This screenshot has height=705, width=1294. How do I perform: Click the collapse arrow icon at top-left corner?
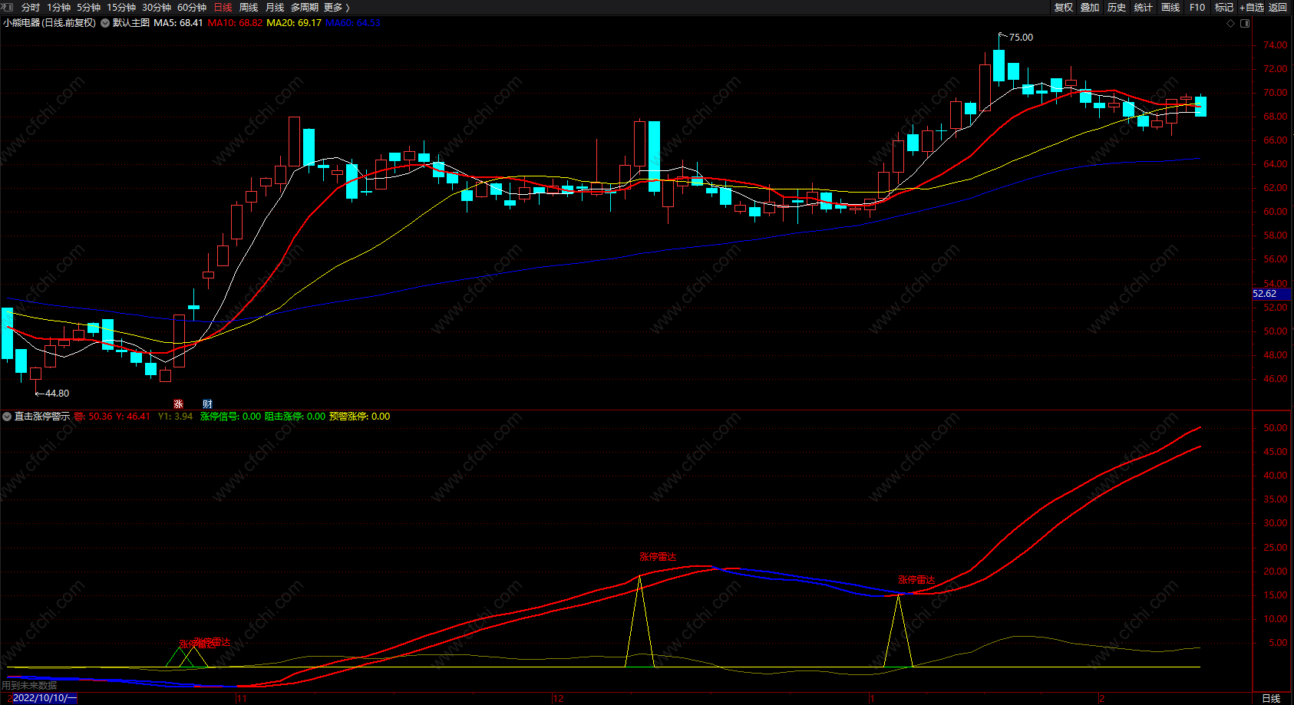[8, 7]
